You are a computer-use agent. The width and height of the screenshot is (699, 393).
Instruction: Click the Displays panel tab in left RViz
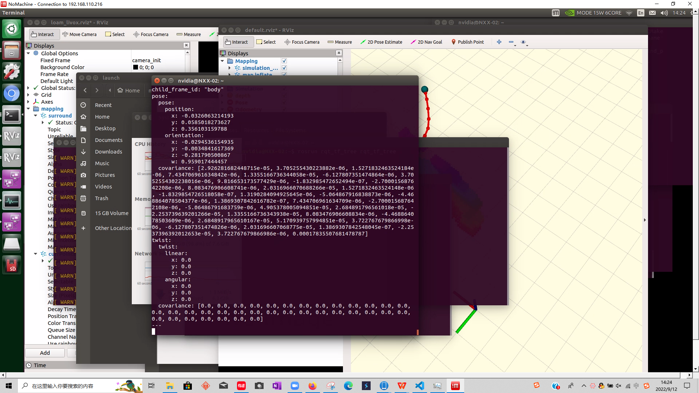43,45
